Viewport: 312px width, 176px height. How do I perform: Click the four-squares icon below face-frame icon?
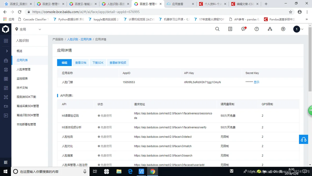tap(6, 88)
